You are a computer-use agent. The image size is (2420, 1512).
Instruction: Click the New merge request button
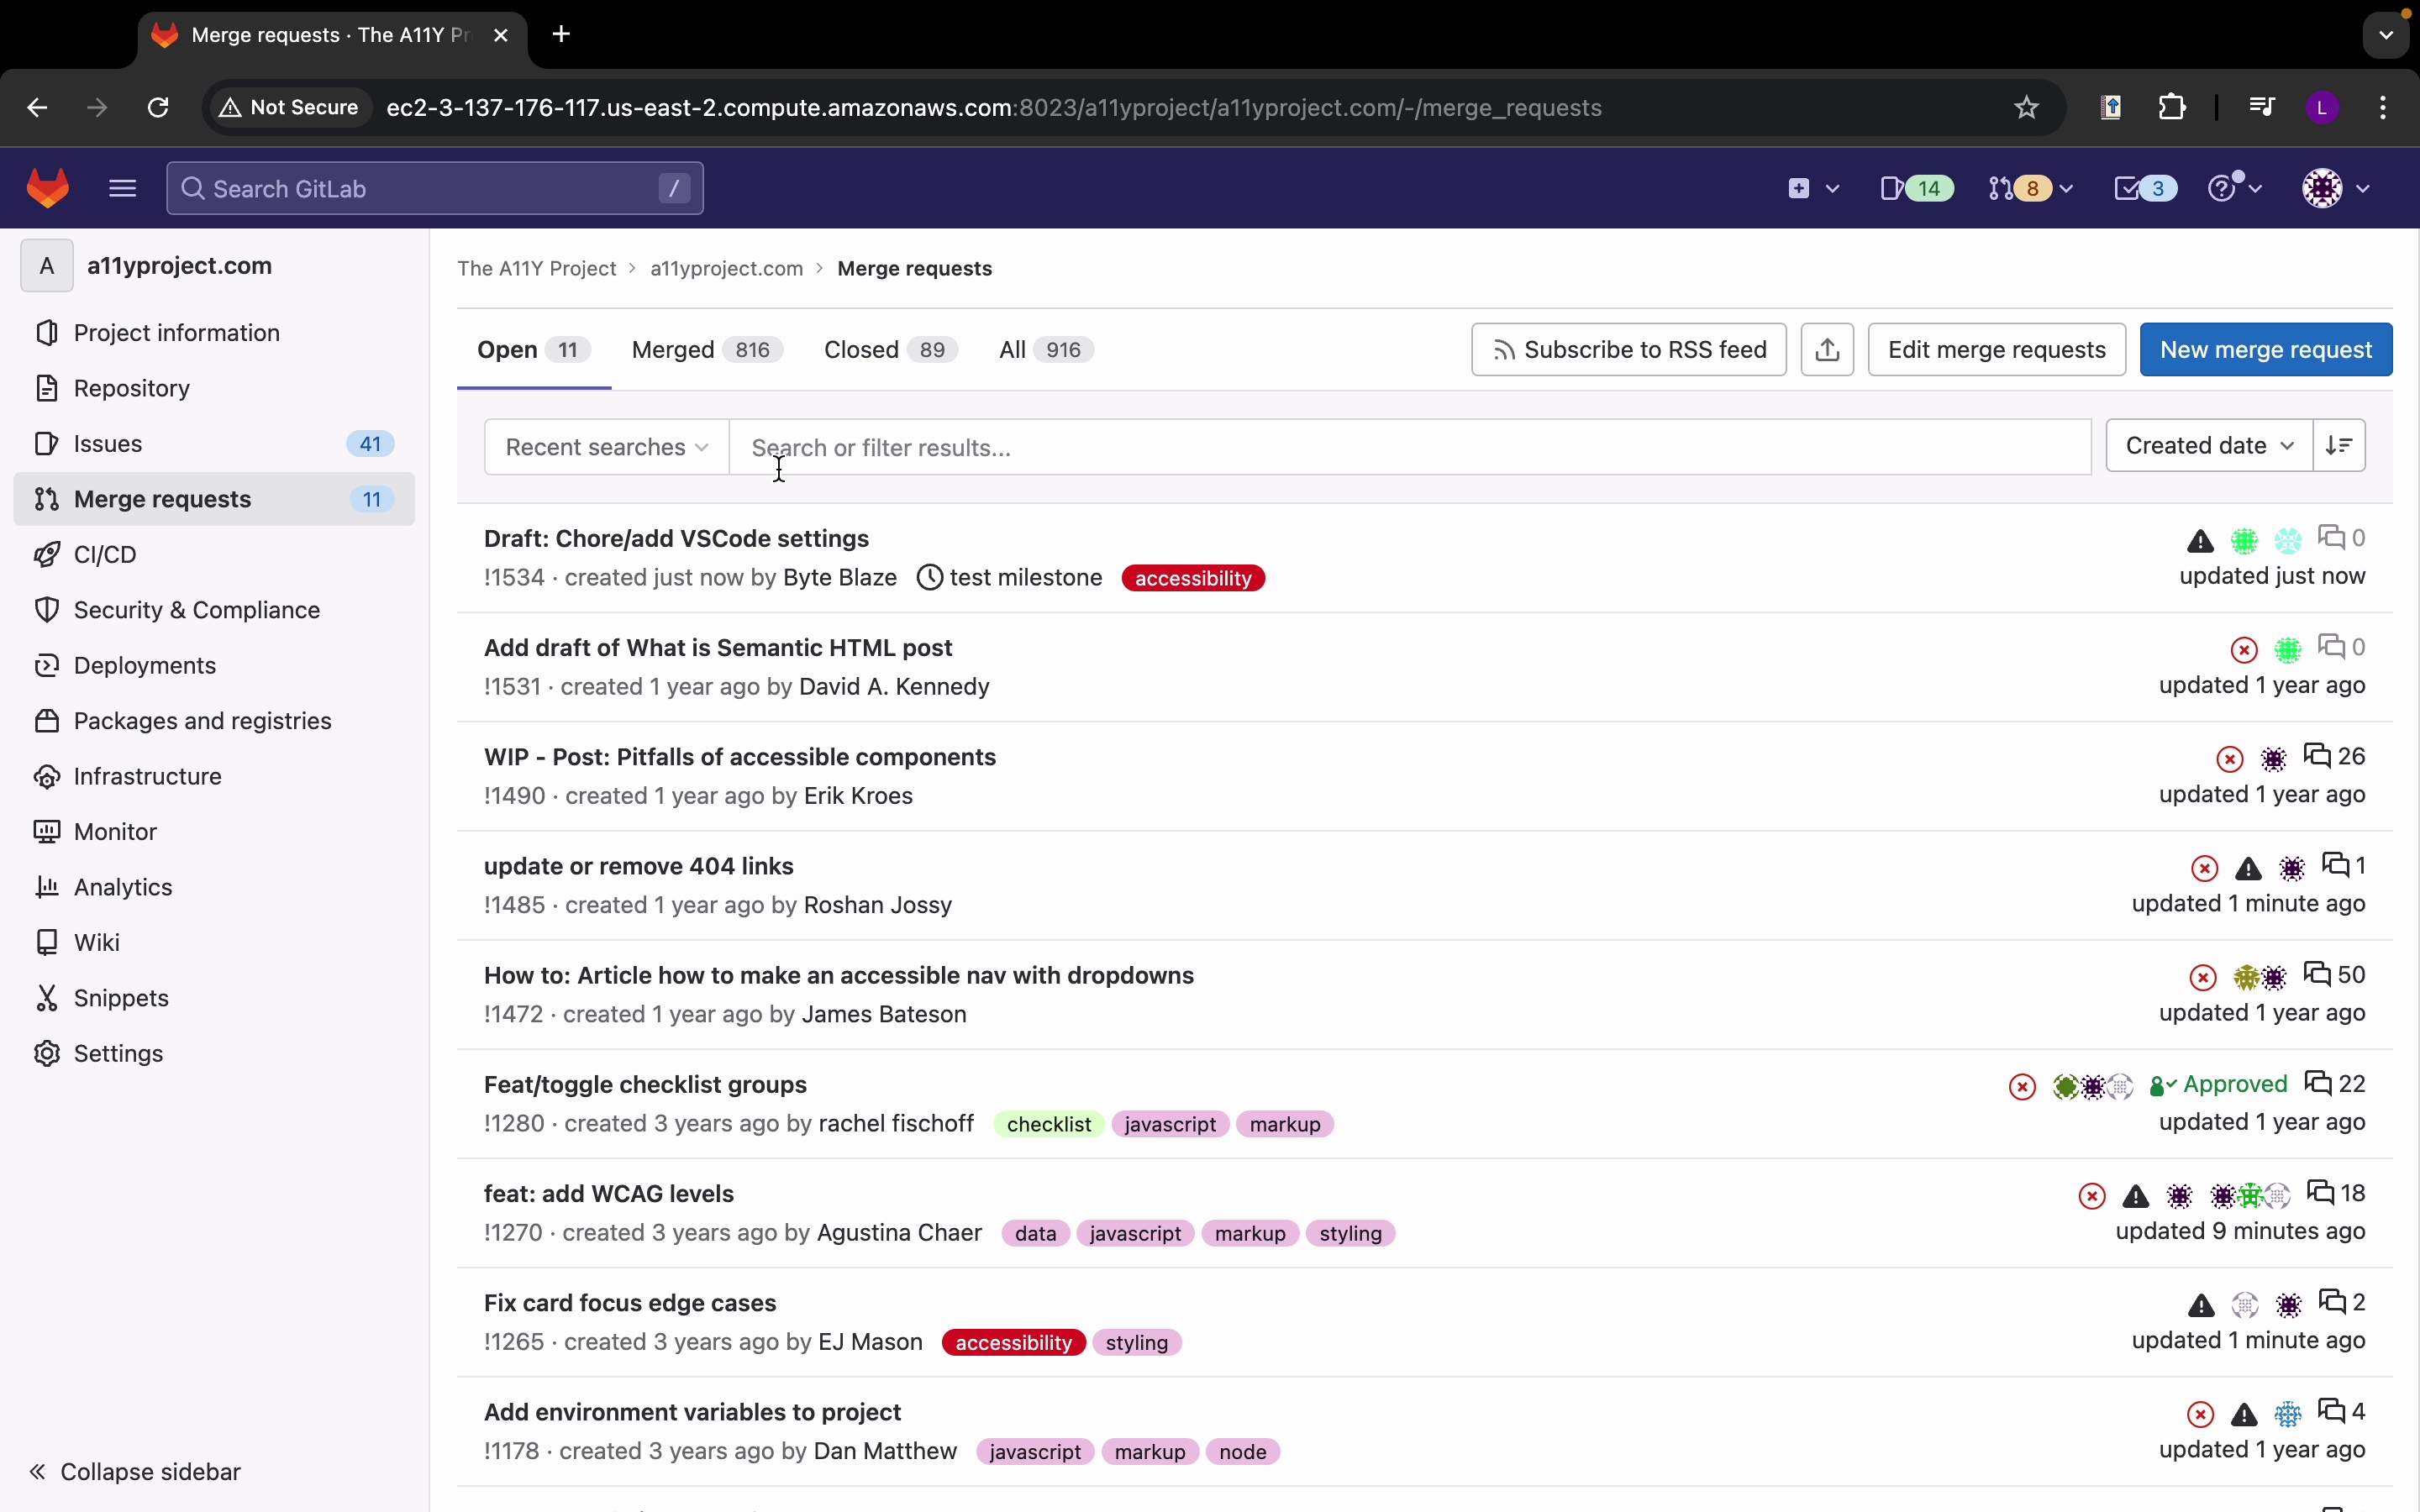[2265, 350]
